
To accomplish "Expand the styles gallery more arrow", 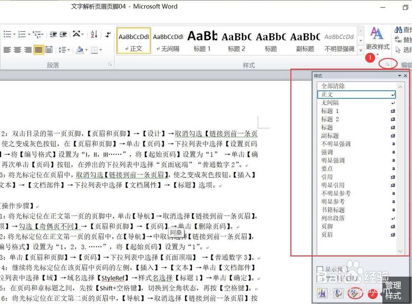I will (361, 50).
